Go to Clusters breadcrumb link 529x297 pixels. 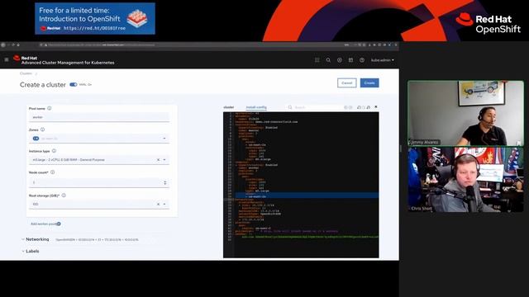pyautogui.click(x=26, y=73)
